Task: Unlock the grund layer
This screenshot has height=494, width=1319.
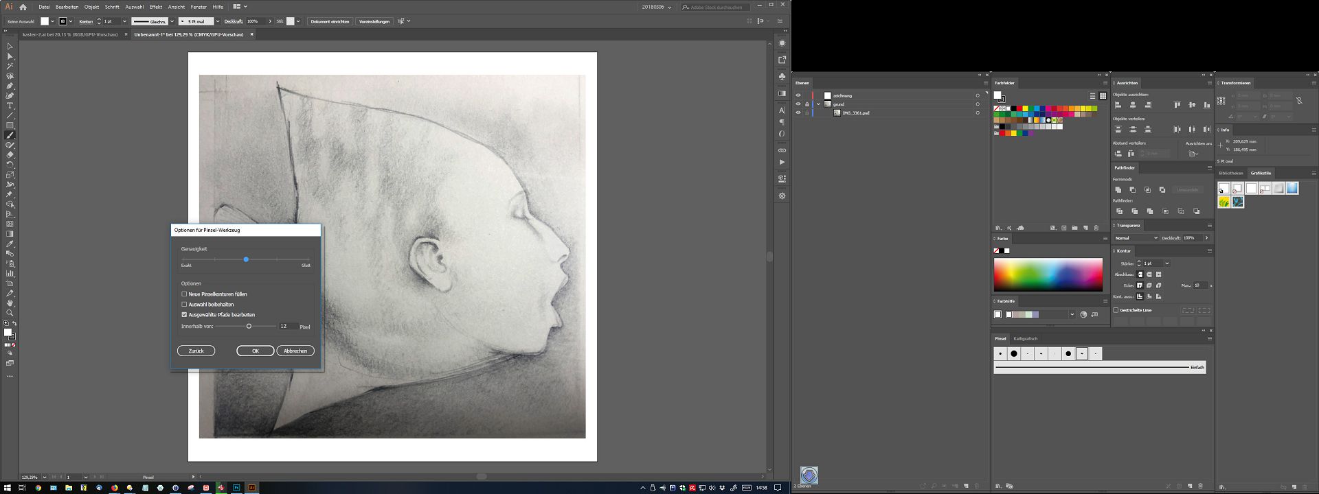Action: point(807,104)
